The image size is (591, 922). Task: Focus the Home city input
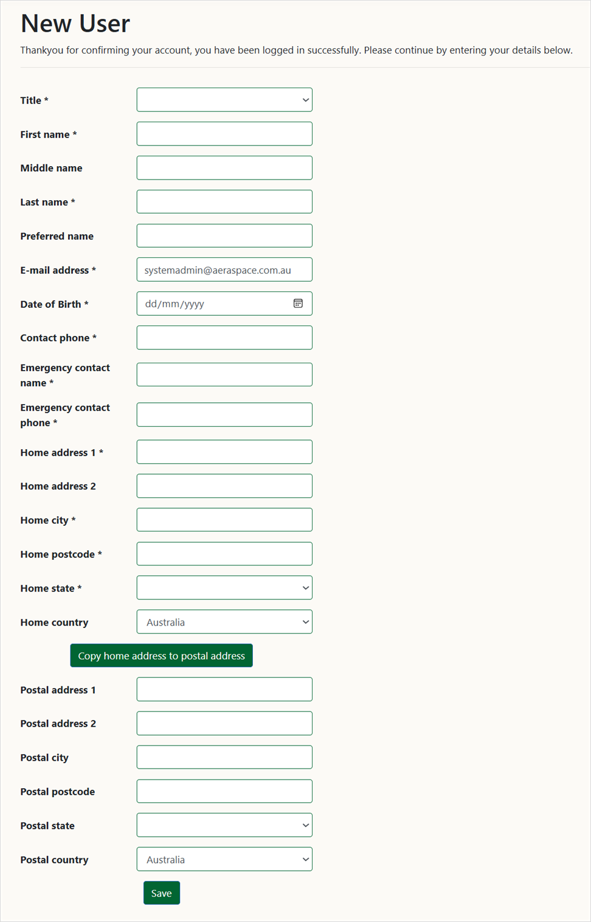point(224,520)
